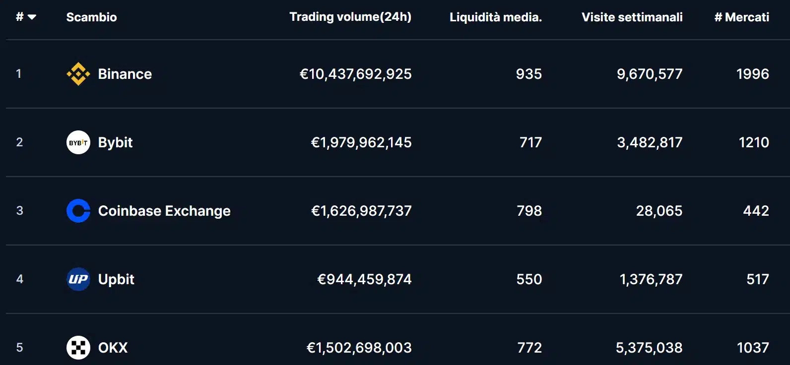Sort by Trading volume(24h) column header

(x=350, y=17)
